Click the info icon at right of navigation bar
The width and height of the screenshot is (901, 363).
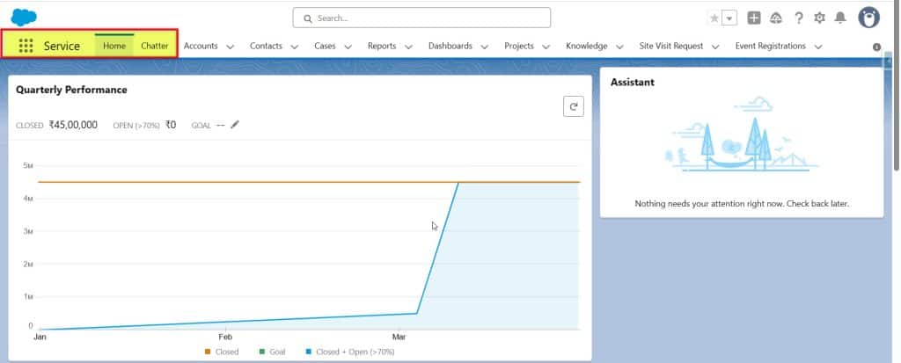876,47
